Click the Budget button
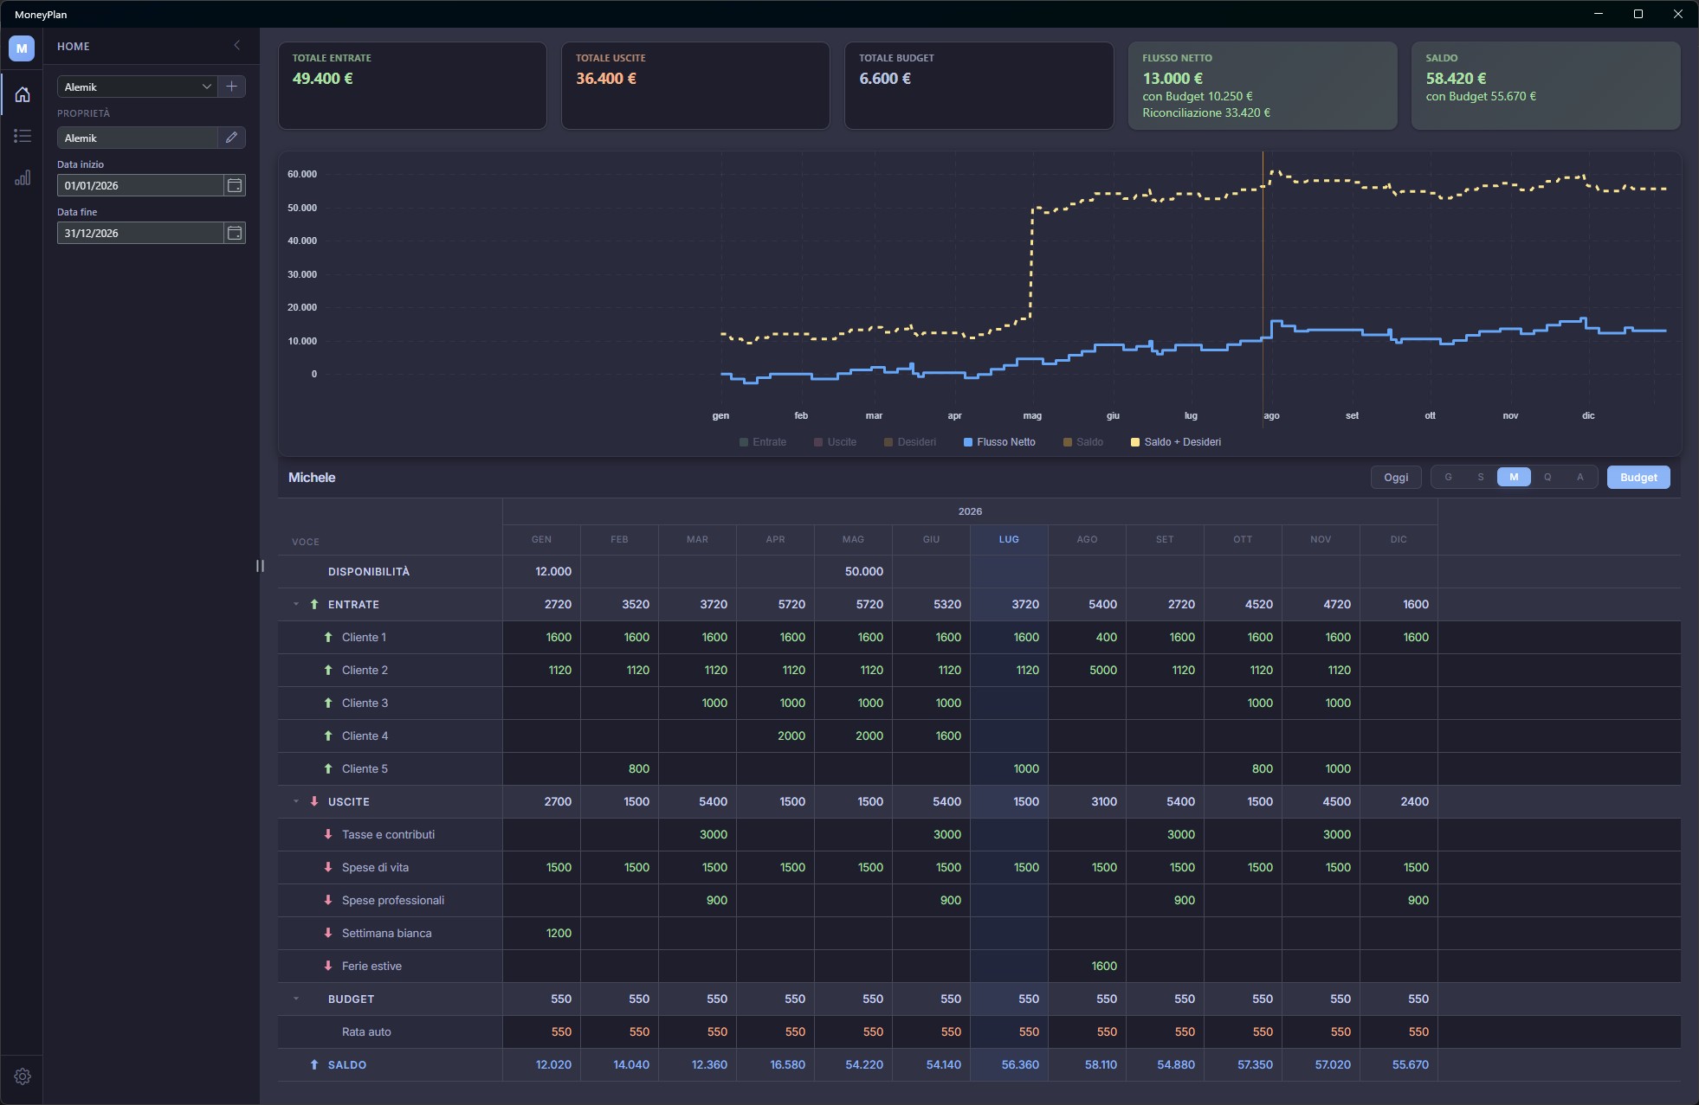1699x1105 pixels. (1638, 478)
